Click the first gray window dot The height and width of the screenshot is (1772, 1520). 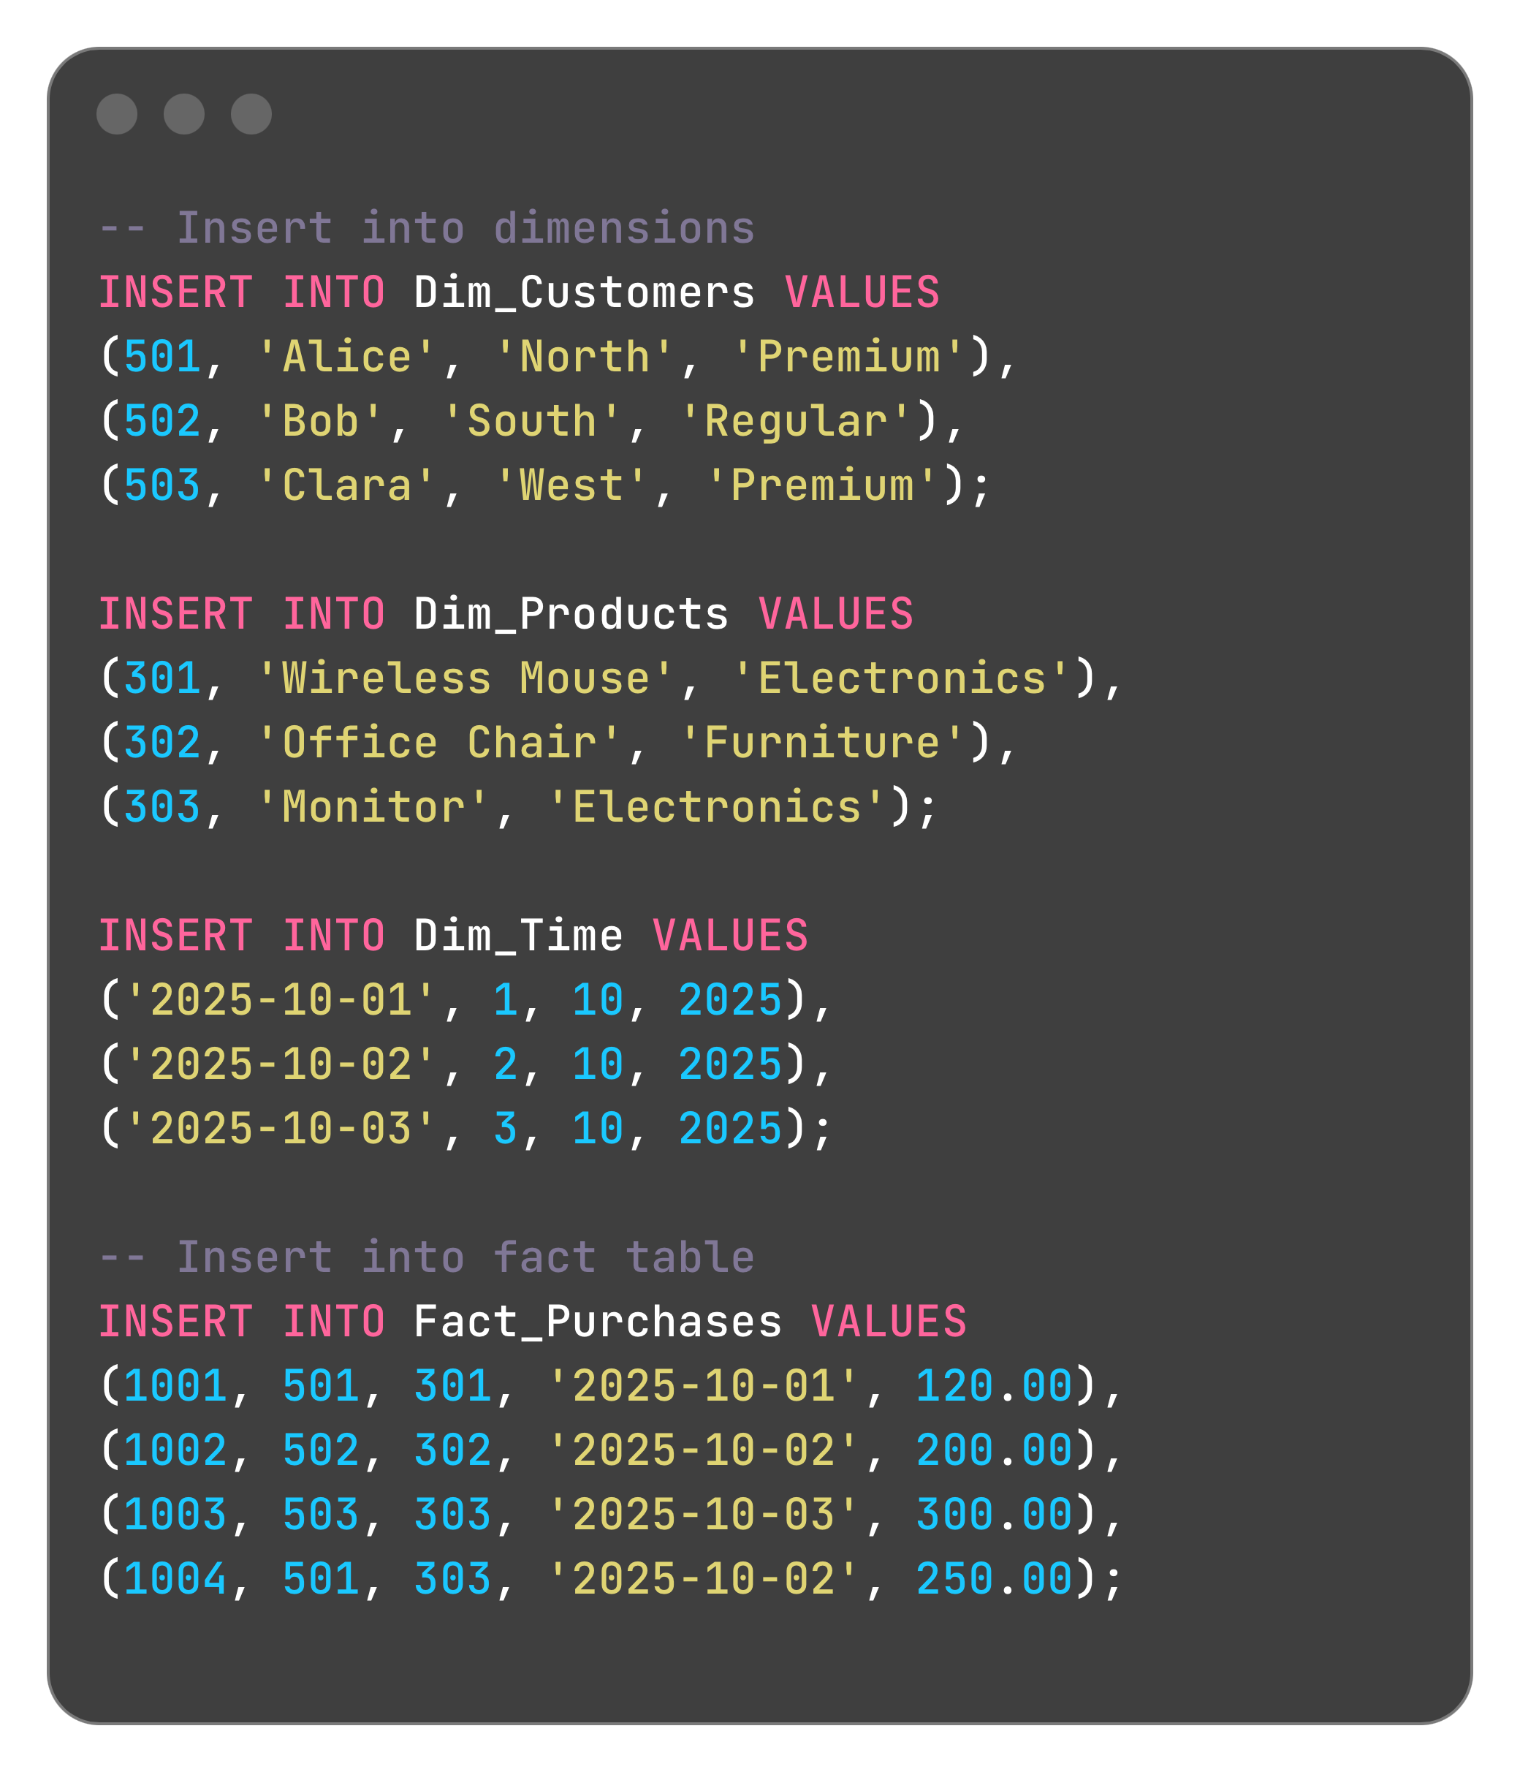pos(117,114)
